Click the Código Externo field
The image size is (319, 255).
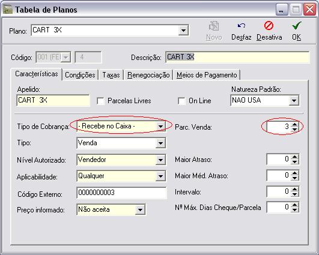(x=121, y=193)
